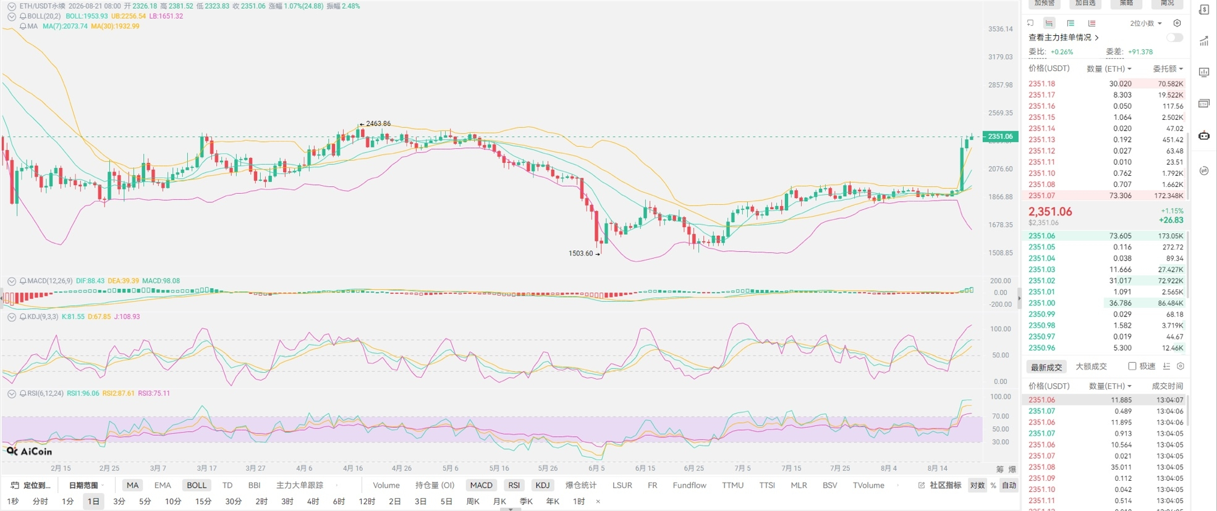
Task: Open trades list 数量(ETH) dropdown
Action: point(1110,386)
